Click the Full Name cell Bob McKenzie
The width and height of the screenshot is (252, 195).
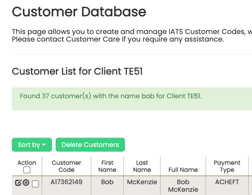pyautogui.click(x=183, y=186)
